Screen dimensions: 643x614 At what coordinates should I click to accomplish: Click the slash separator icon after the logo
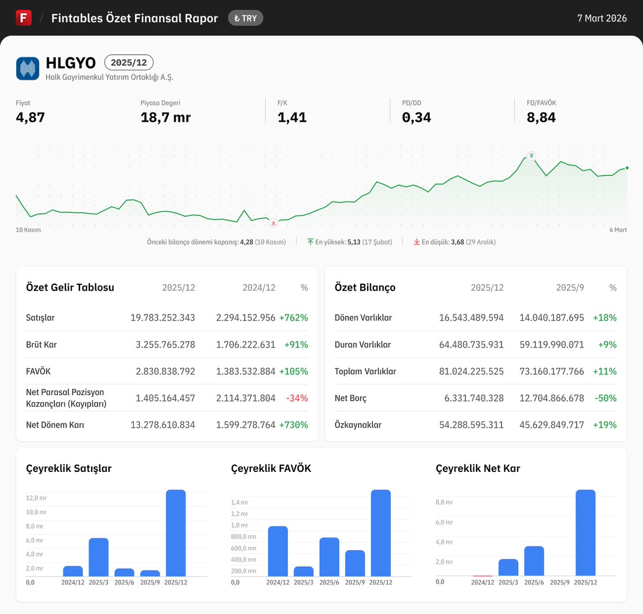[40, 18]
